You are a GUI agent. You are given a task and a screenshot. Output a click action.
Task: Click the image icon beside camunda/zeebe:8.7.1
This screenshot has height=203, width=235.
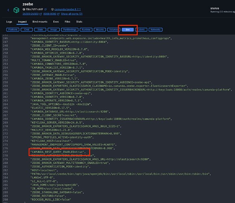(x=52, y=9)
